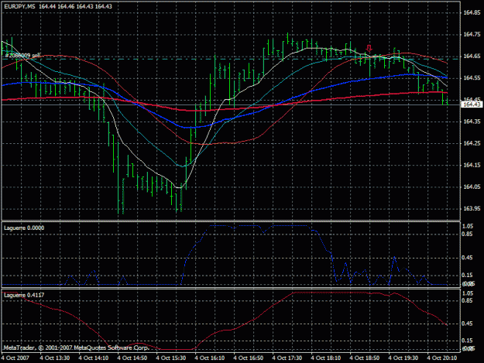
Task: Click the '4 Oct 15:30' time axis label
Action: pyautogui.click(x=171, y=358)
